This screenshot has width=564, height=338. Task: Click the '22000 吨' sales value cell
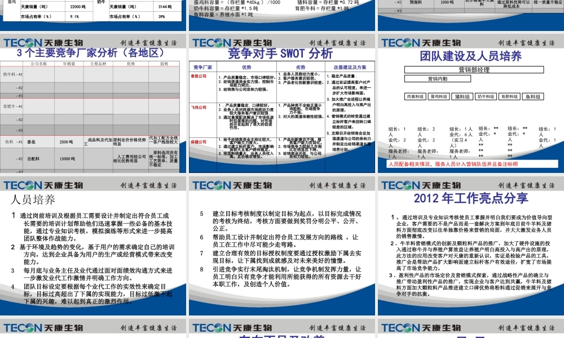pos(78,6)
